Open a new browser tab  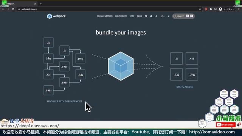point(41,4)
